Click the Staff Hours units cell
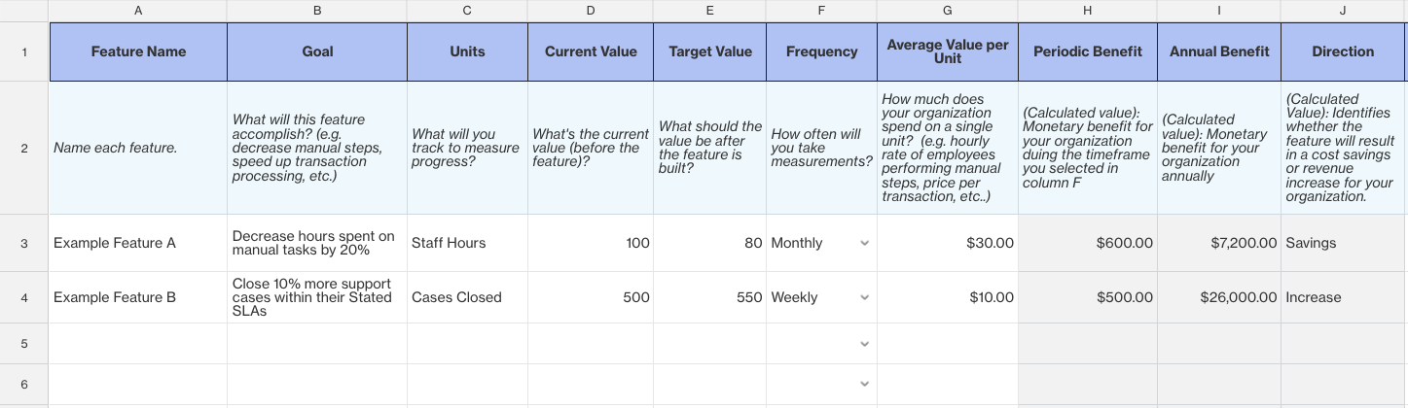Image resolution: width=1408 pixels, height=408 pixels. coord(467,243)
